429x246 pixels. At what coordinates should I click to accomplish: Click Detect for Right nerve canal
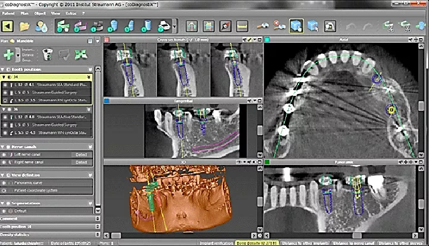[x=81, y=162]
